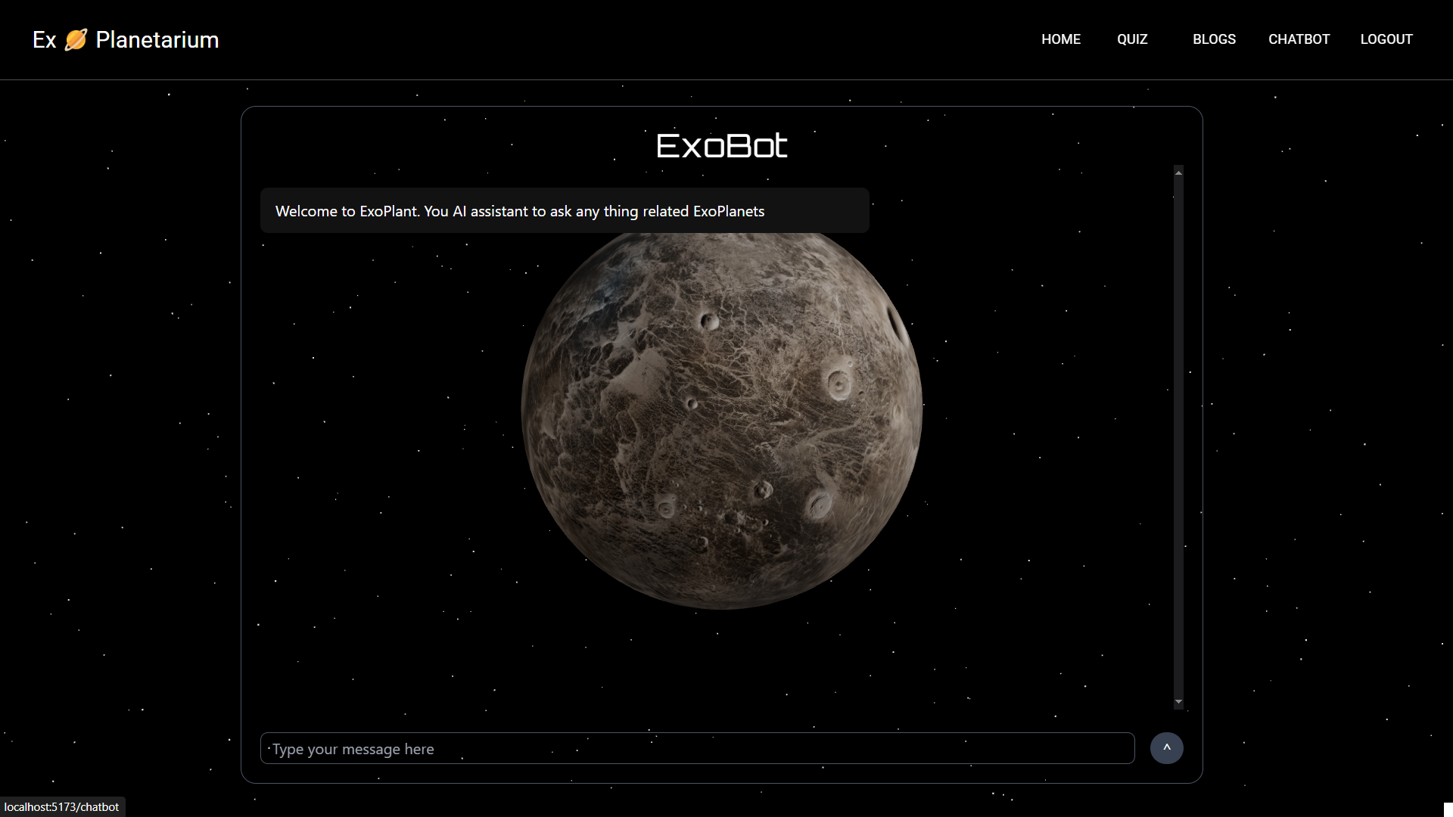The width and height of the screenshot is (1453, 817).
Task: Click the small crater near planet's top
Action: tap(709, 322)
